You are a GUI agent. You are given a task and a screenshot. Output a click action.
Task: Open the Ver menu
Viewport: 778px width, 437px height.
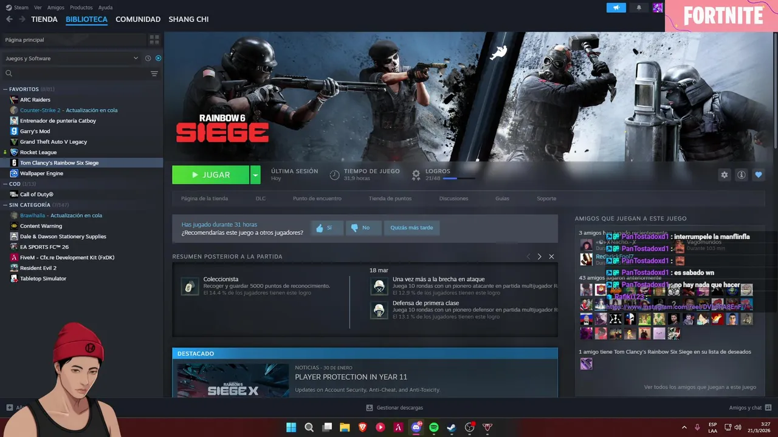[38, 7]
